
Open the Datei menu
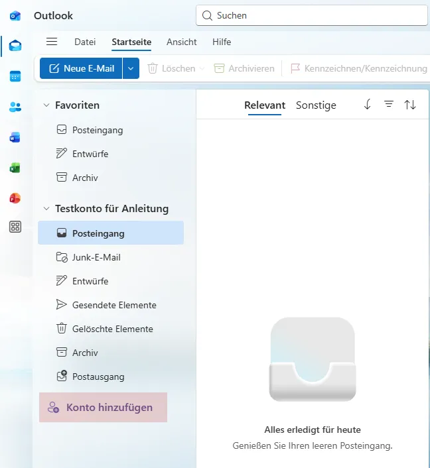[x=85, y=42]
